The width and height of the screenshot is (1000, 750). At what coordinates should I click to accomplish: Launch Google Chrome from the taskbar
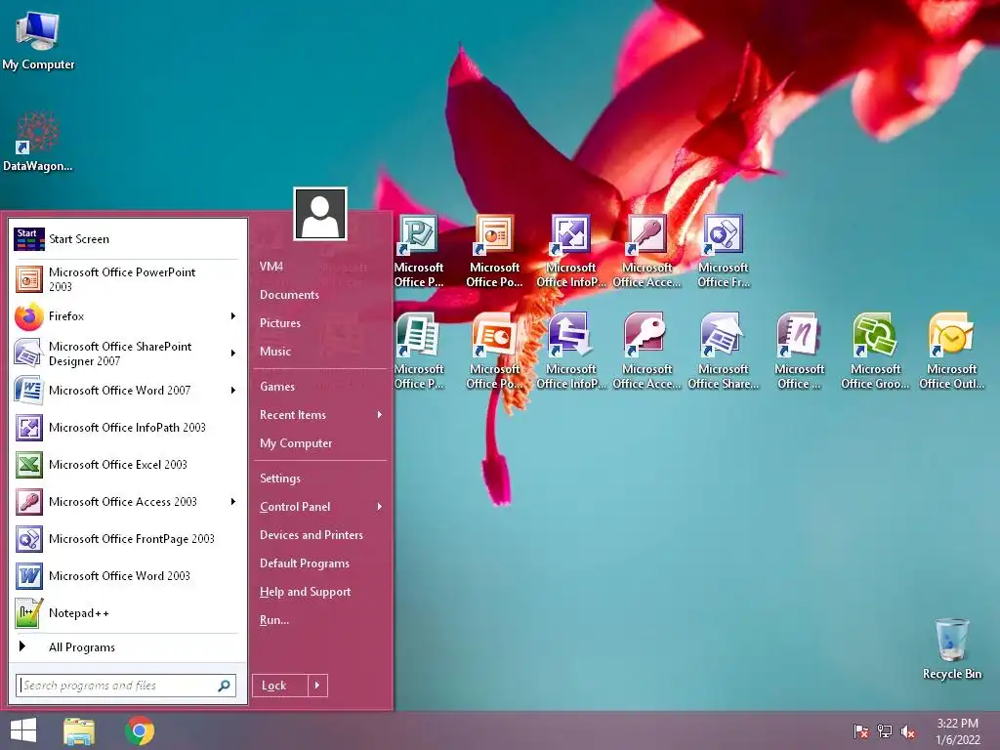pyautogui.click(x=140, y=730)
